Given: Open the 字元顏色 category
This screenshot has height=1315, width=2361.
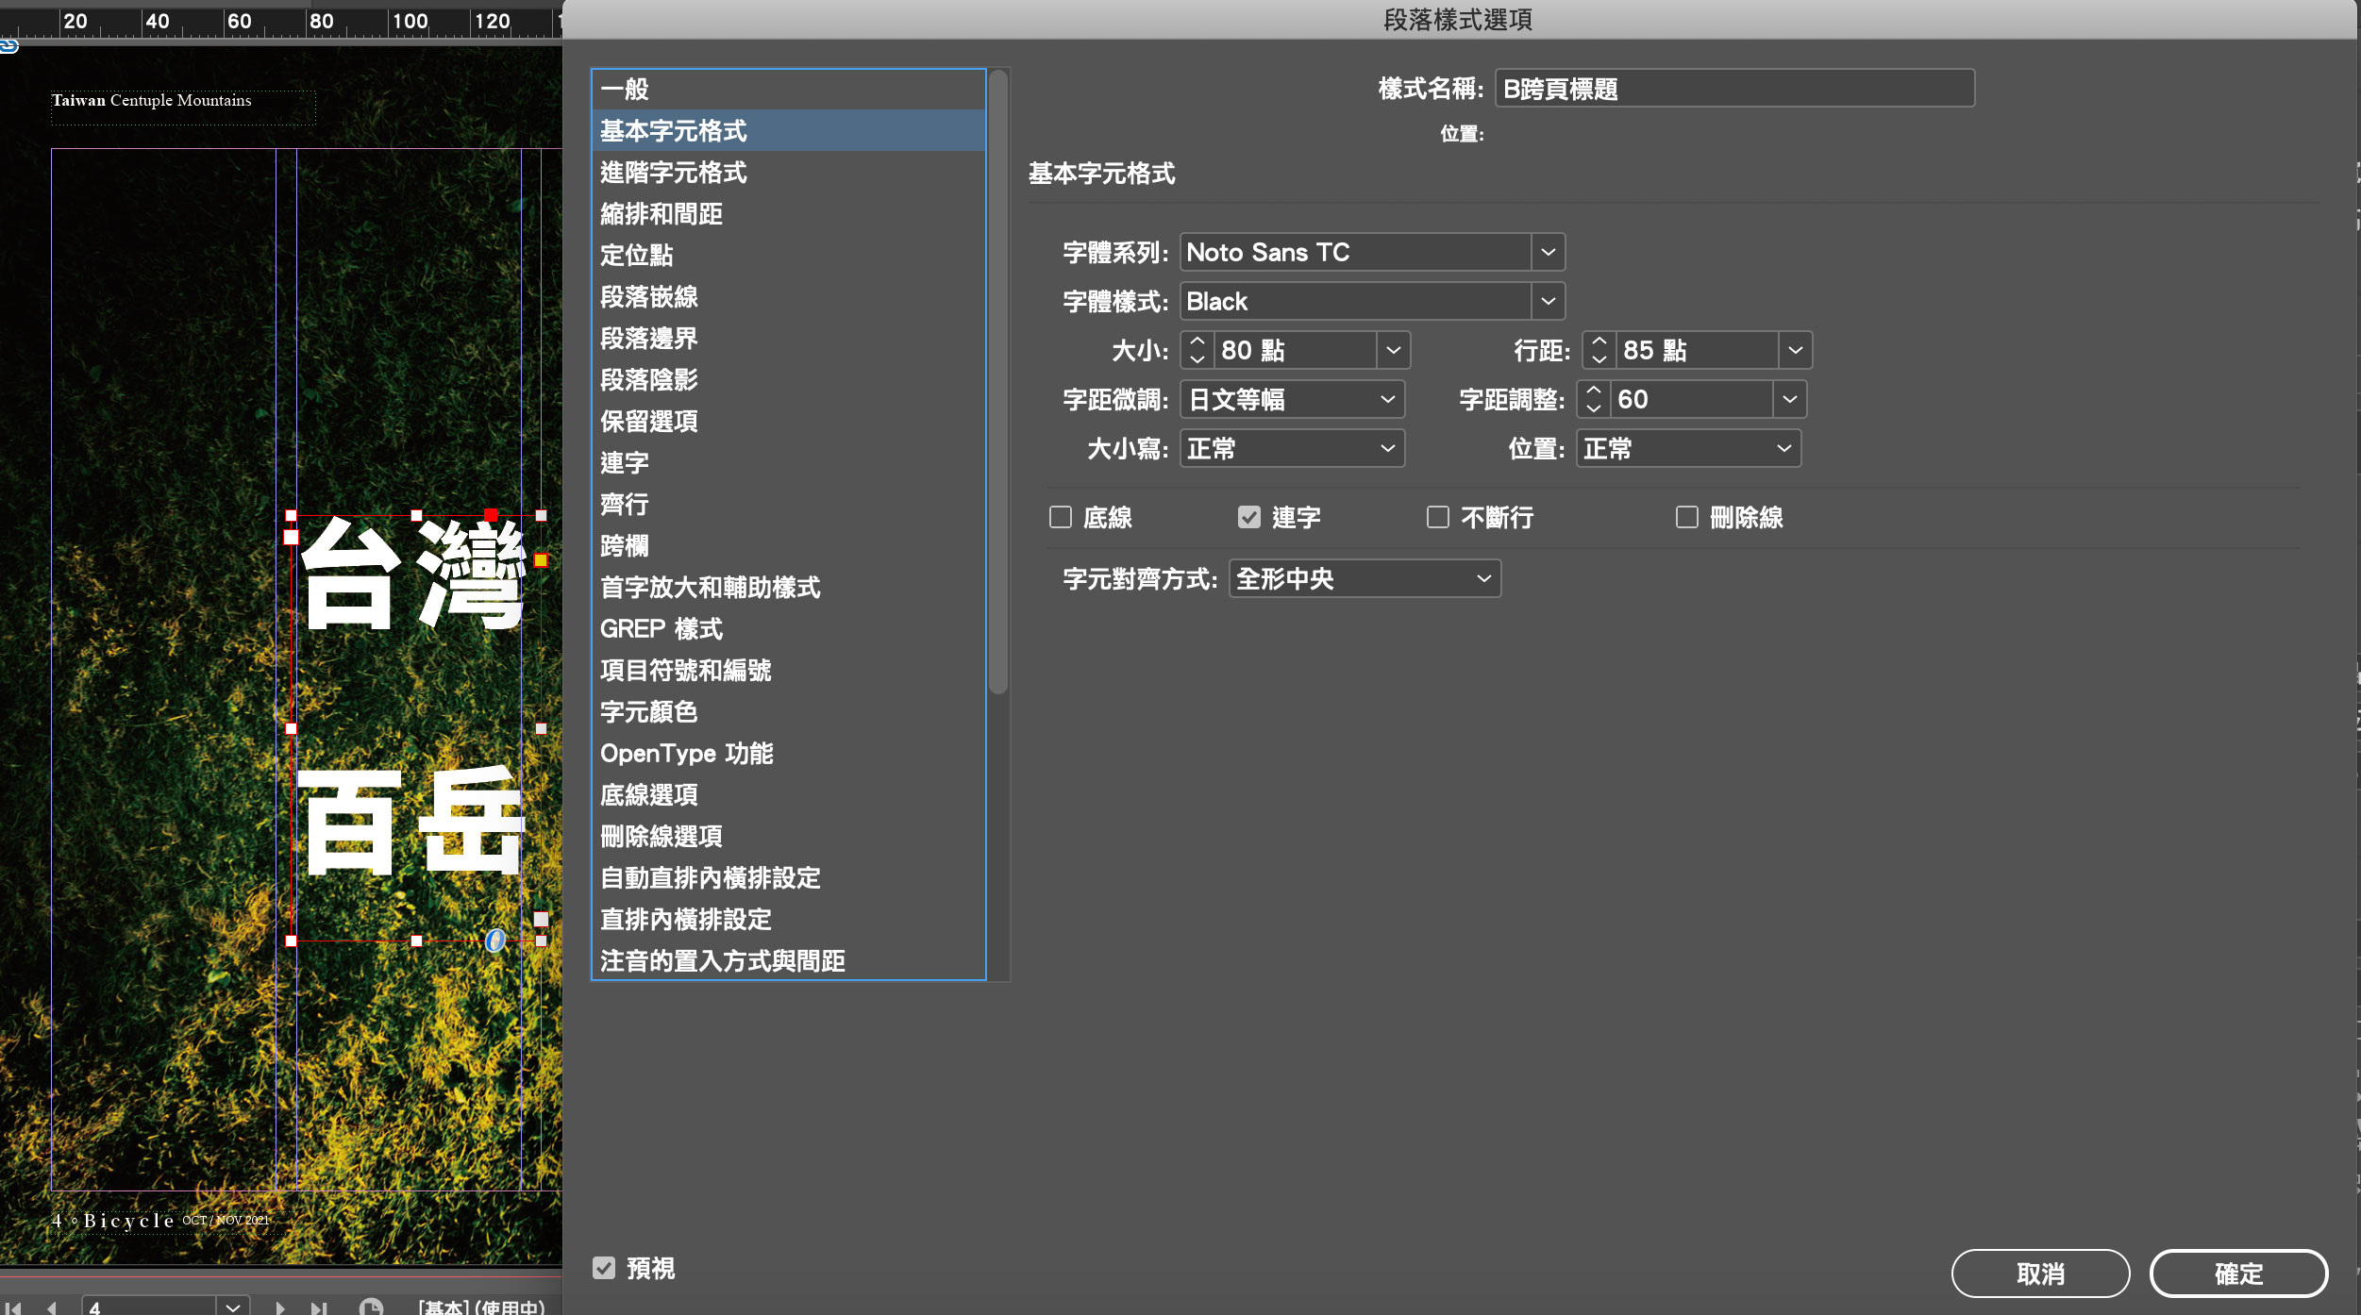Looking at the screenshot, I should coord(649,712).
